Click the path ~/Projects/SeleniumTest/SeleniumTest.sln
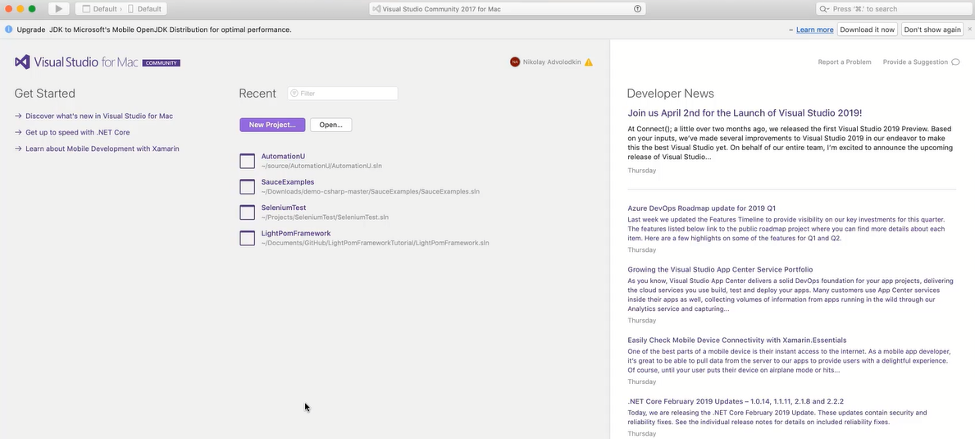 point(325,217)
